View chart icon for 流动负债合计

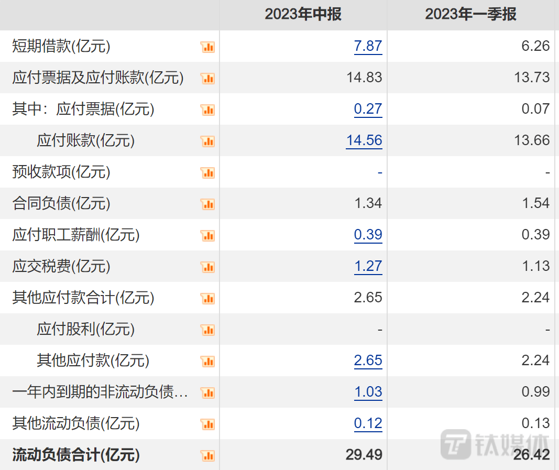[x=207, y=456]
